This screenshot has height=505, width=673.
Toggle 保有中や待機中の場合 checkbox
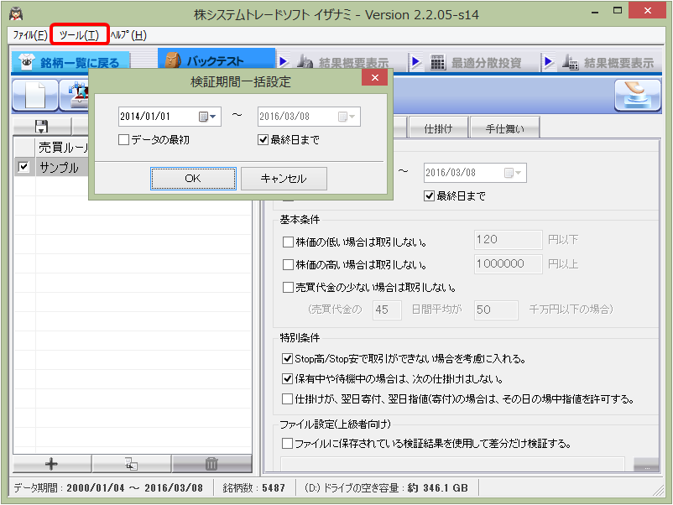pyautogui.click(x=287, y=378)
